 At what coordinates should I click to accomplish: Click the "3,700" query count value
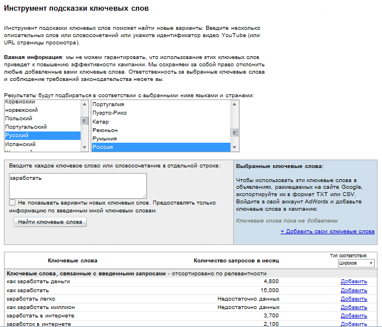(x=271, y=316)
